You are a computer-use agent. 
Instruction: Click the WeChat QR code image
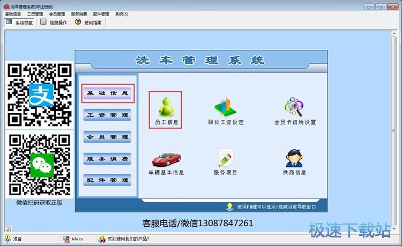tap(40, 165)
